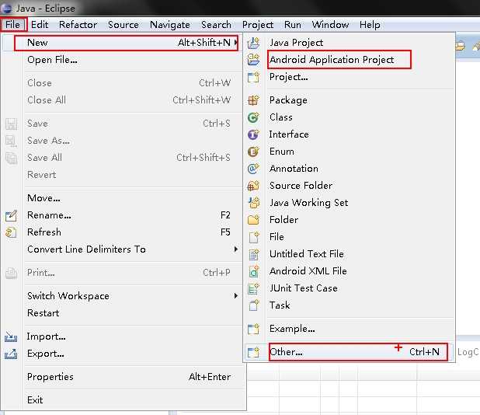480x415 pixels.
Task: Open the Edit menu
Action: (40, 25)
